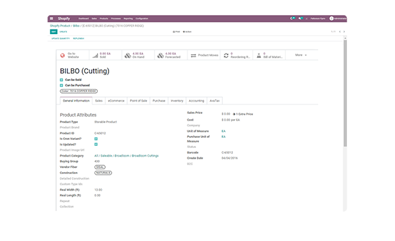The image size is (395, 241).
Task: Click the Edit button
Action: click(54, 31)
